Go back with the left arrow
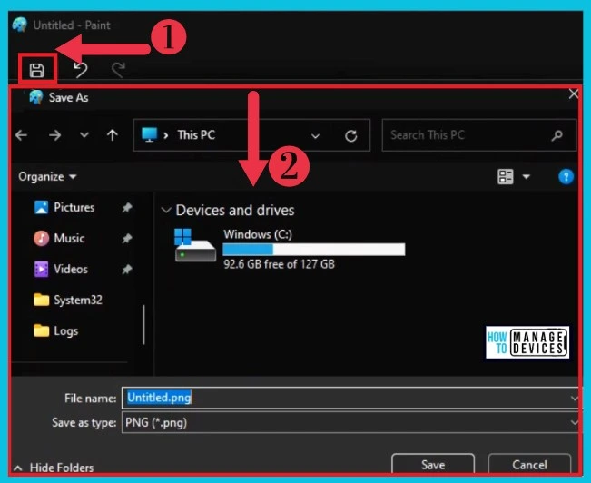 22,135
